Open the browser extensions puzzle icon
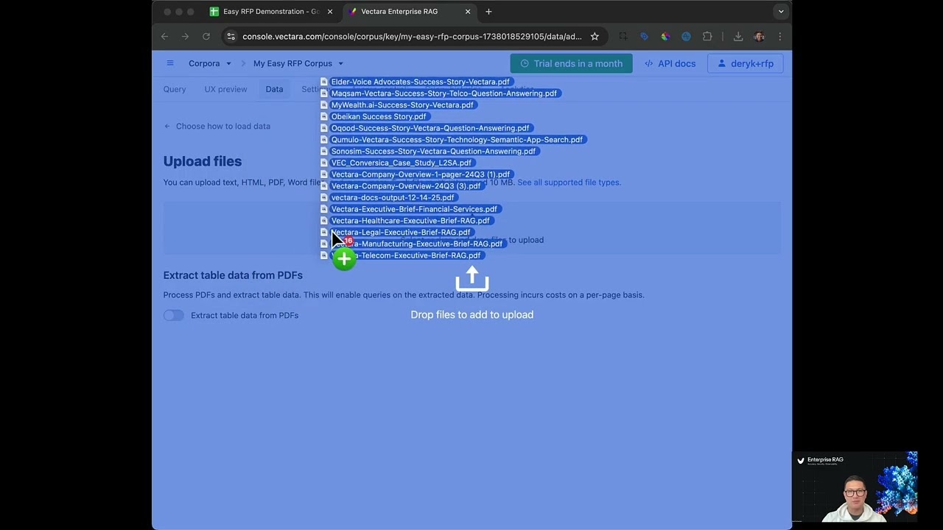 click(x=707, y=36)
